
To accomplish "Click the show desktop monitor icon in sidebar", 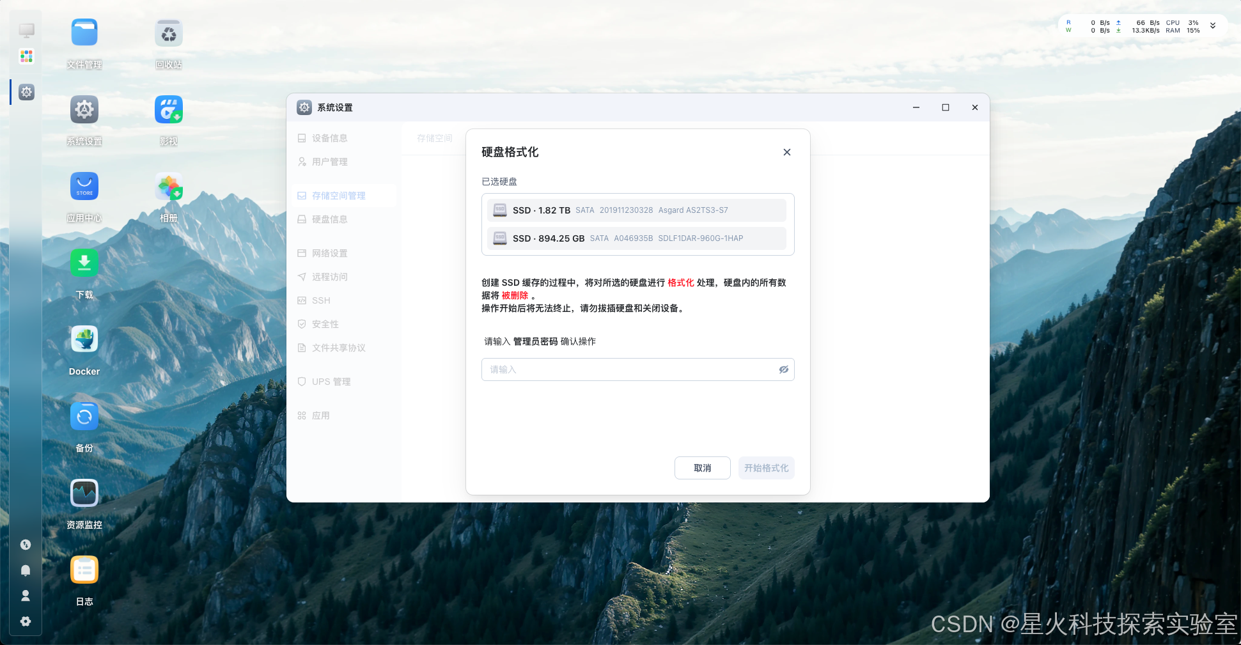I will pos(26,30).
